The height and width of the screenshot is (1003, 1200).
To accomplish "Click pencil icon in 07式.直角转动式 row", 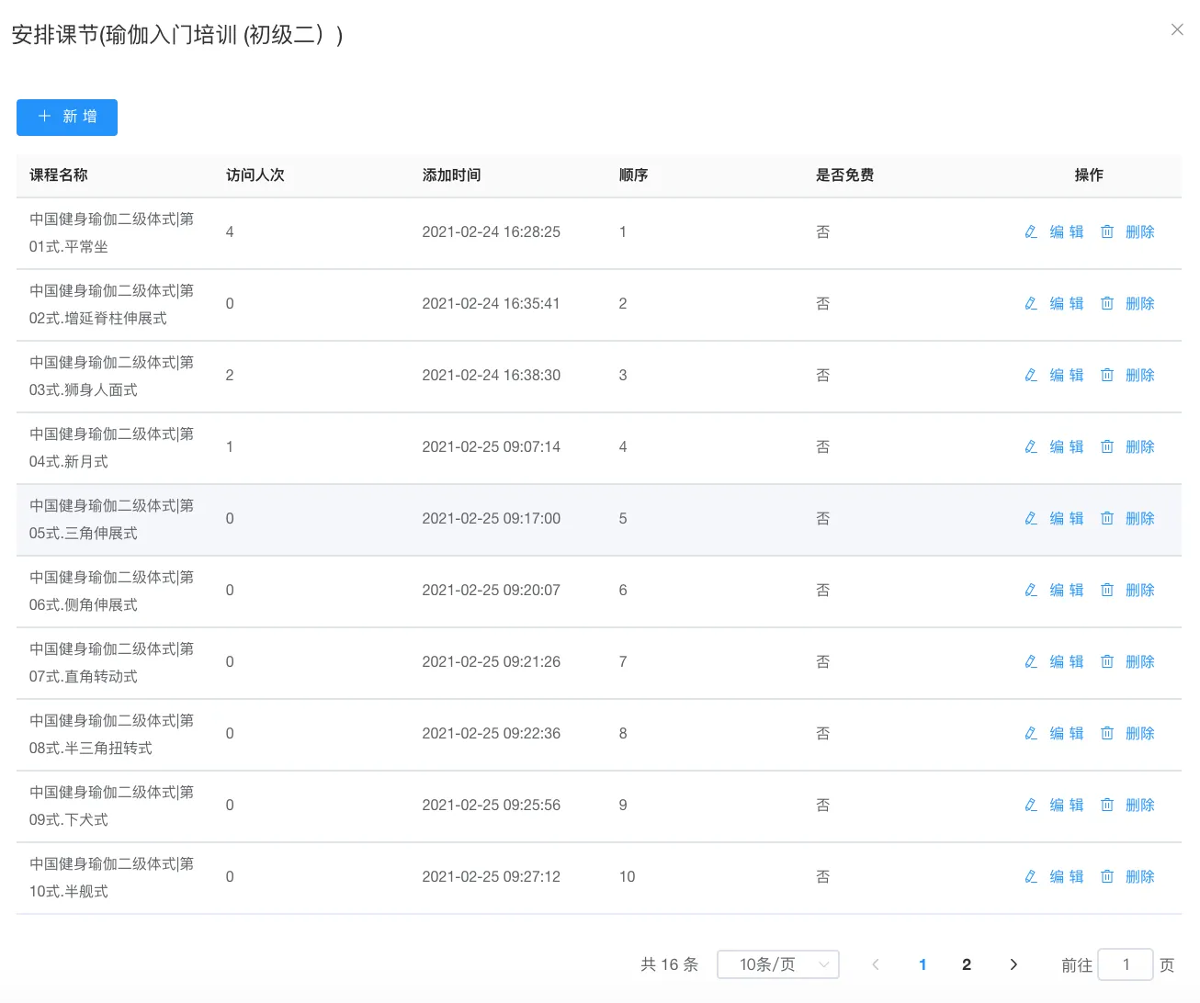I will coord(1031,662).
